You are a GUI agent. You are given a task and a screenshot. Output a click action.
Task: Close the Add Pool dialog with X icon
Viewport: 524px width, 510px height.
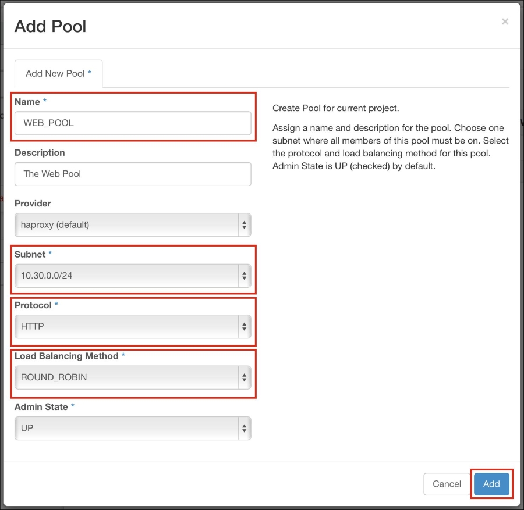[x=505, y=22]
